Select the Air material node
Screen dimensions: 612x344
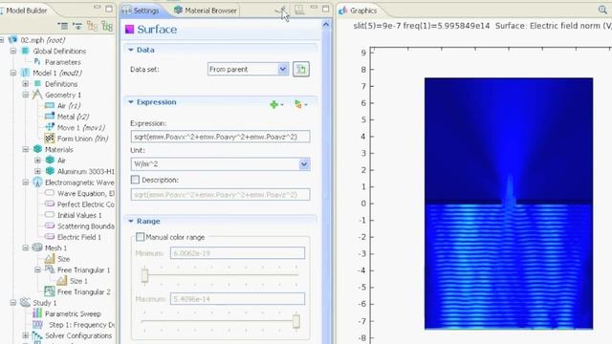61,161
